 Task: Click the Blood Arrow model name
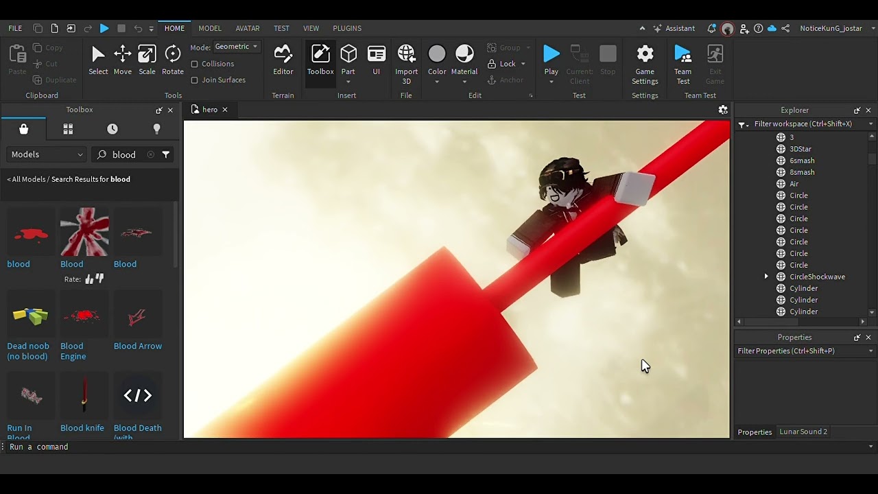tap(138, 346)
